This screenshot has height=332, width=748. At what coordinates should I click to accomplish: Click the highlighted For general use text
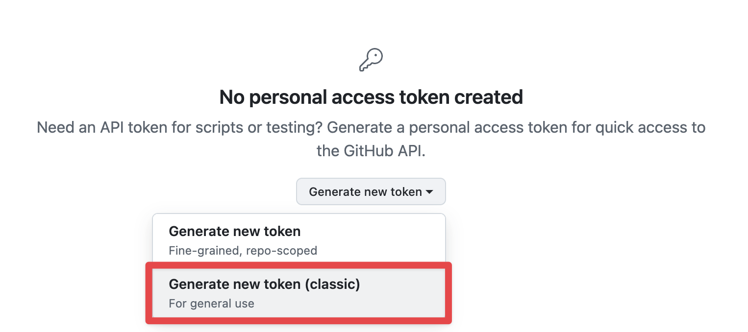(x=211, y=304)
